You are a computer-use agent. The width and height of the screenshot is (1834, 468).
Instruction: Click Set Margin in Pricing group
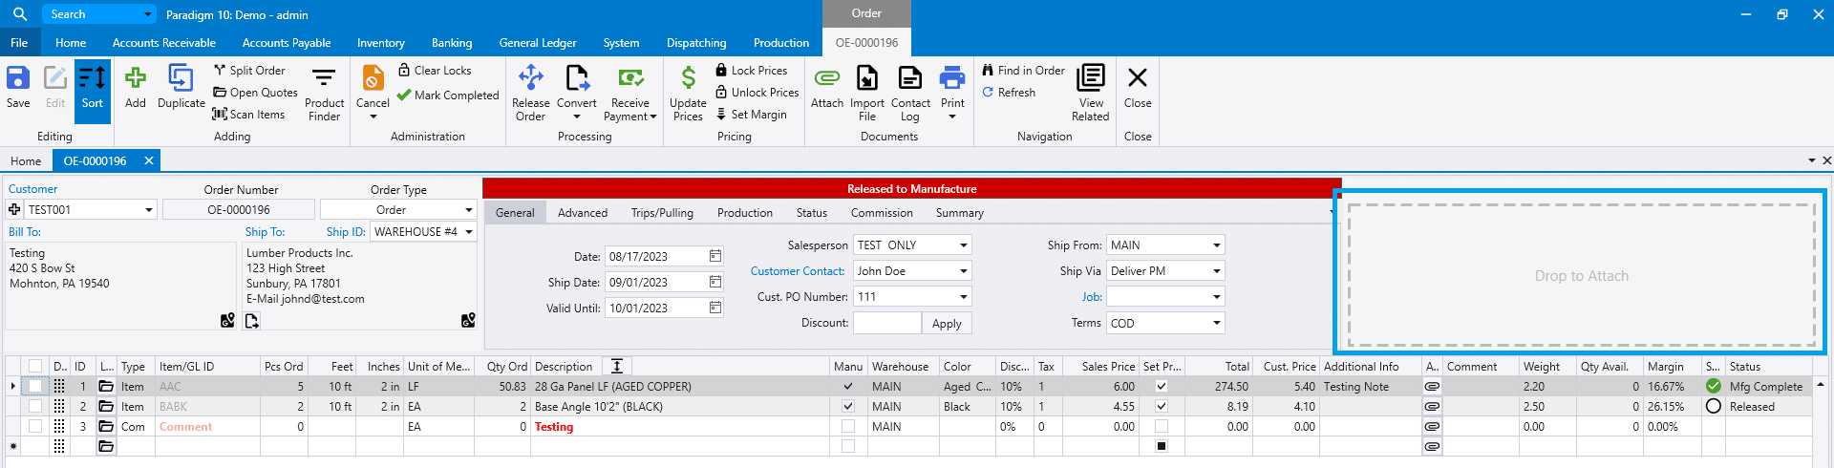[751, 115]
